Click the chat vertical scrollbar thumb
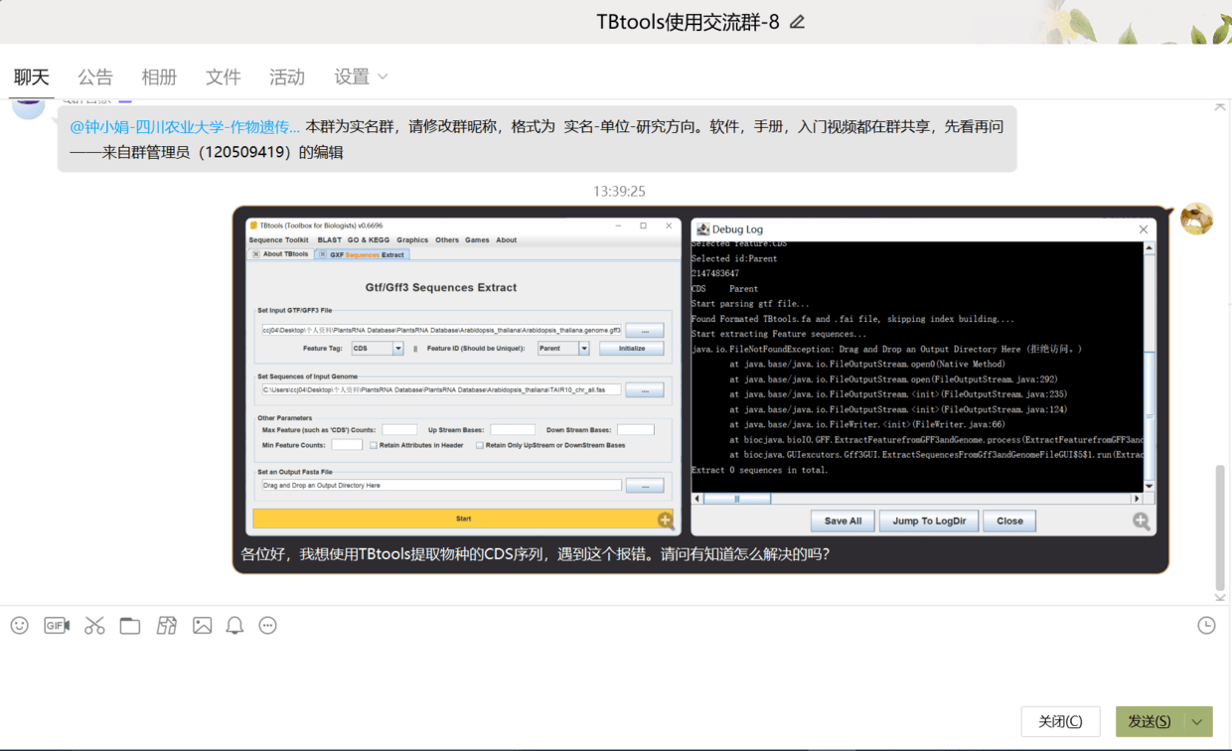The image size is (1232, 751). [1220, 527]
